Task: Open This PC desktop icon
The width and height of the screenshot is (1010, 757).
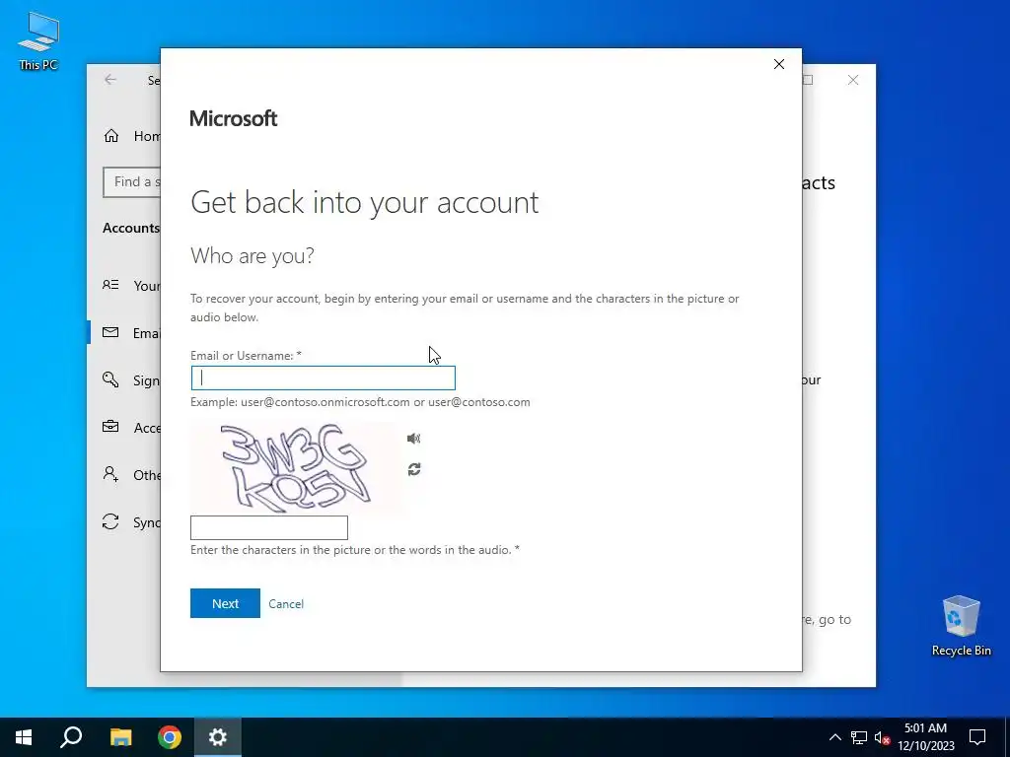Action: point(38,41)
